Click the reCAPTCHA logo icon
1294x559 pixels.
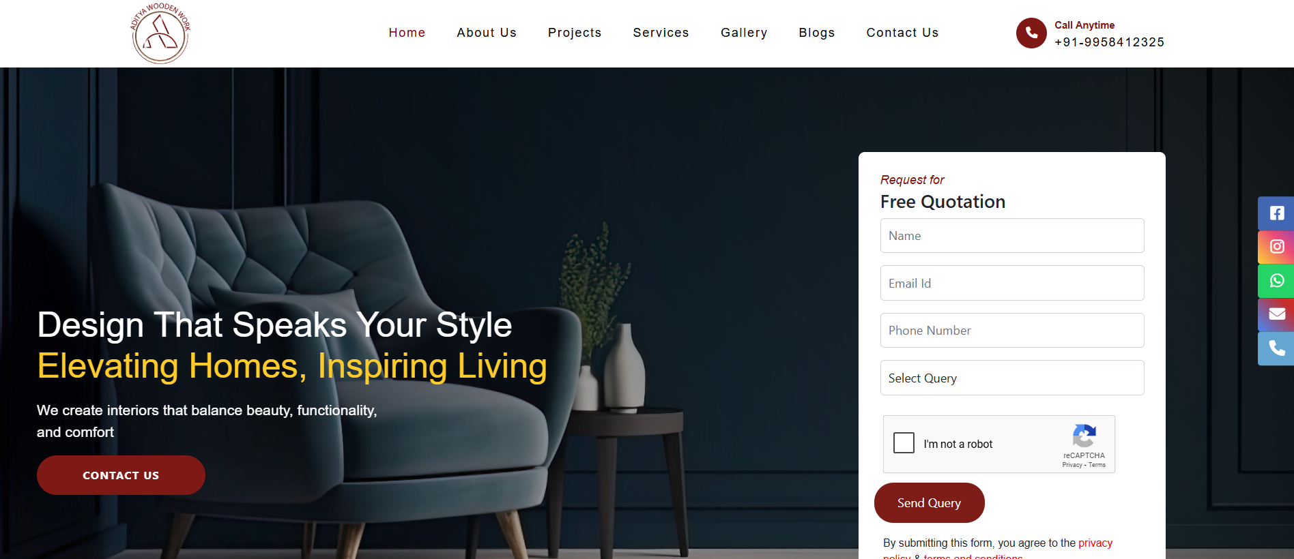1084,436
